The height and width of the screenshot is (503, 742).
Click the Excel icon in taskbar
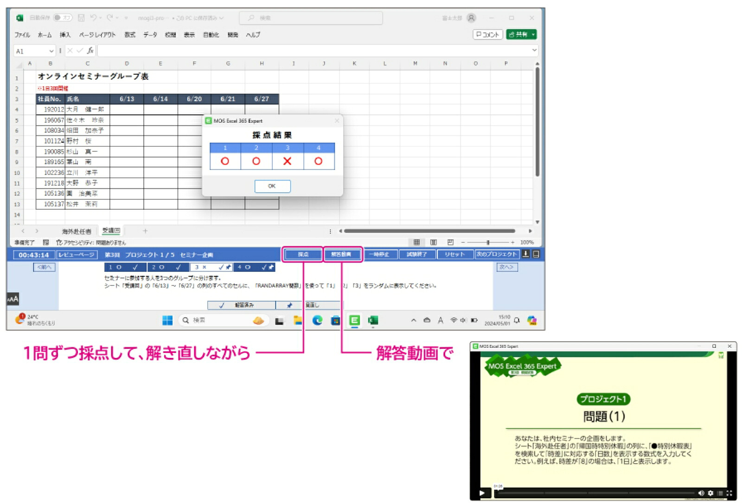click(x=373, y=320)
